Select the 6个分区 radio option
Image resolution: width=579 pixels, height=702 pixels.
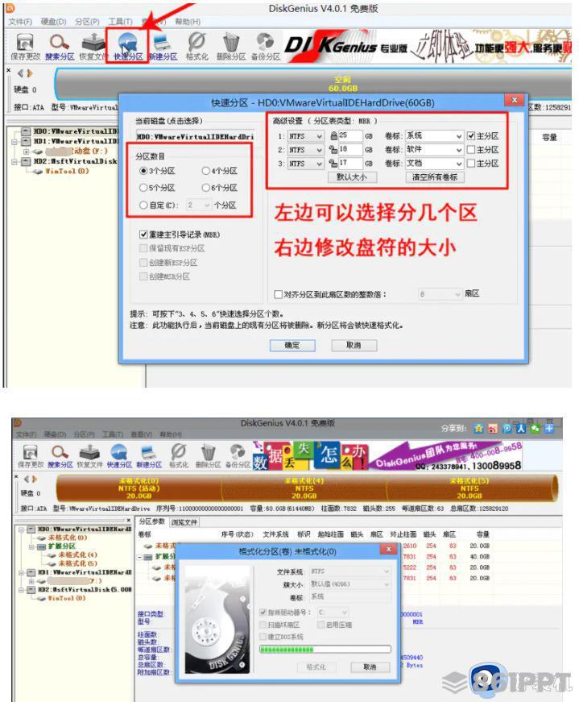pos(205,188)
